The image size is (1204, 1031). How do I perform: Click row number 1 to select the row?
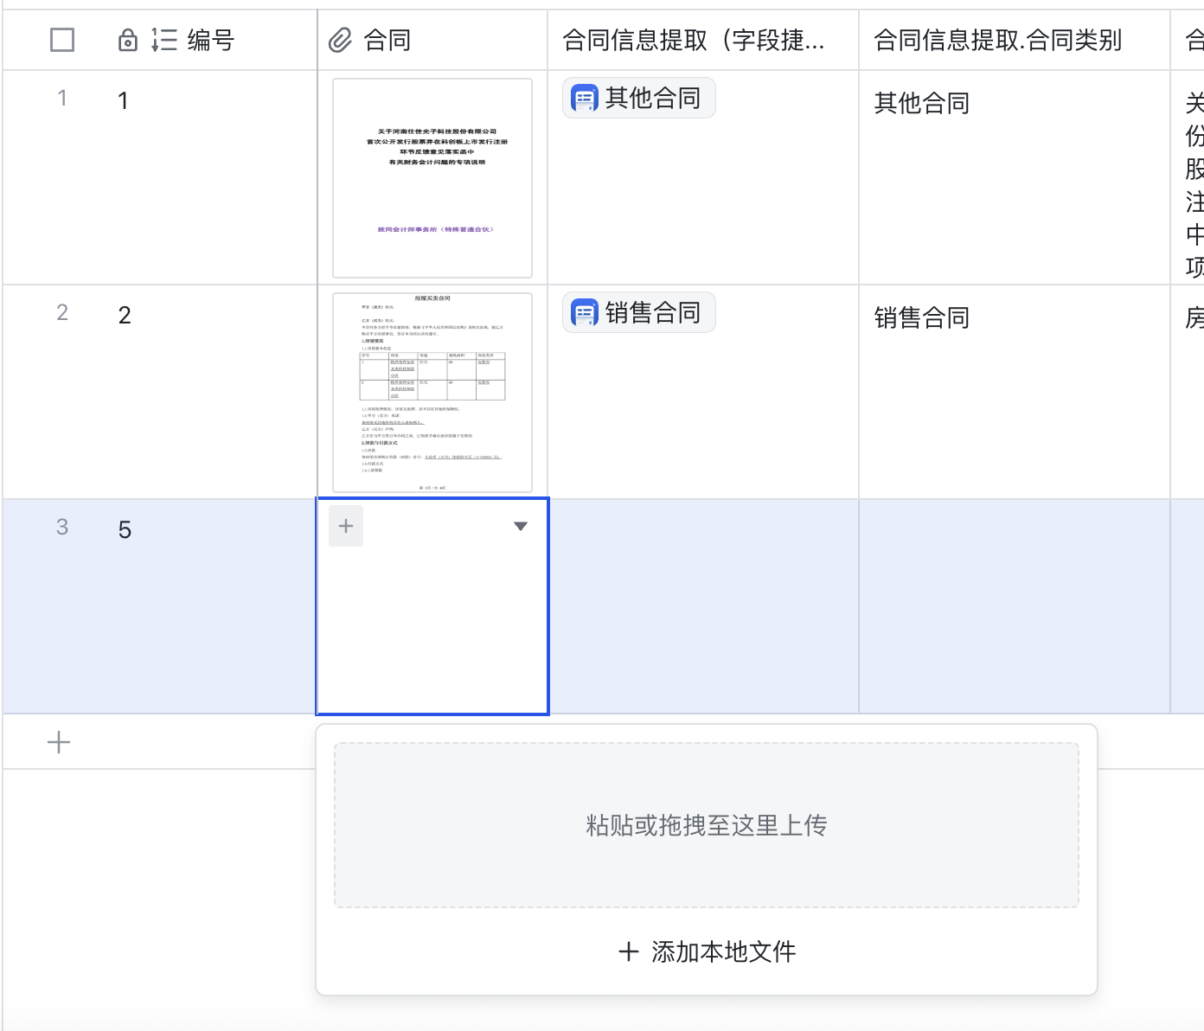coord(62,99)
